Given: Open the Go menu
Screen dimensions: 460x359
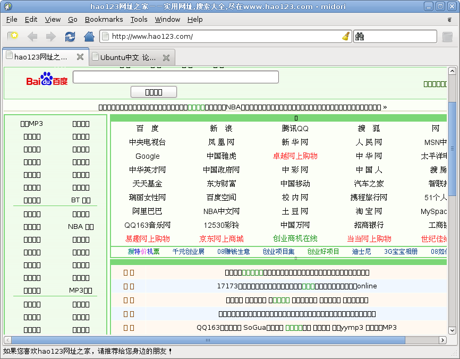Looking at the screenshot, I should pyautogui.click(x=72, y=19).
